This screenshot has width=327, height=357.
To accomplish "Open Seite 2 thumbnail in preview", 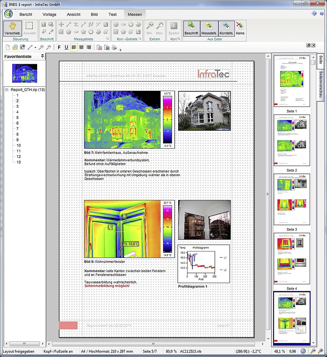I will point(292,140).
